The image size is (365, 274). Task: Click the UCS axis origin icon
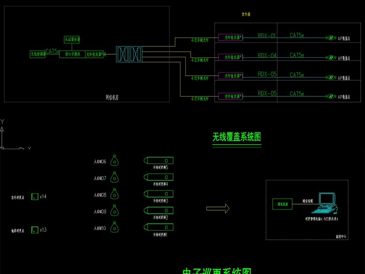click(x=2, y=147)
